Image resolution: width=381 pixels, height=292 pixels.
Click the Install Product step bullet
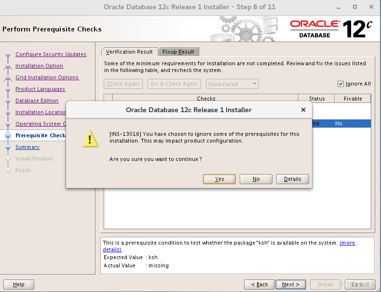[x=8, y=159]
